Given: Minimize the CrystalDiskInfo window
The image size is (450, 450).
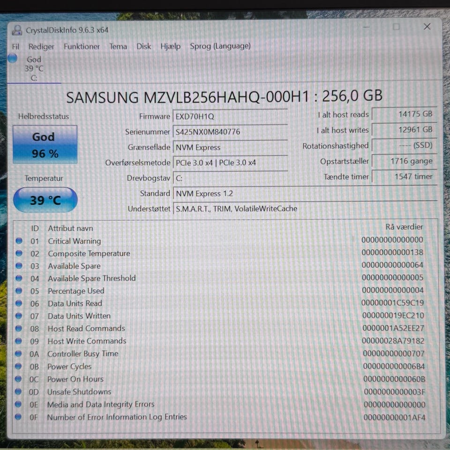Looking at the screenshot, I should (x=366, y=27).
